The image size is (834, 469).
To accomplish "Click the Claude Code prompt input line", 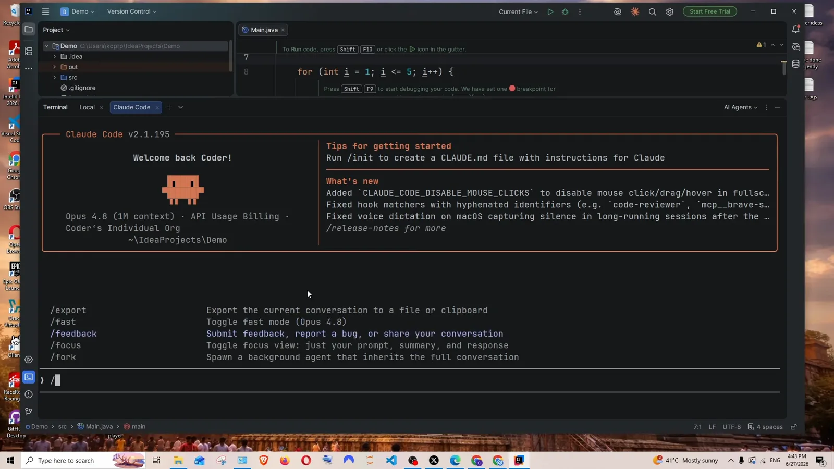I will pos(410,380).
